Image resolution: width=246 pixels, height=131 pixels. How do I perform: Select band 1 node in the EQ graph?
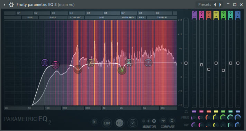[45, 63]
